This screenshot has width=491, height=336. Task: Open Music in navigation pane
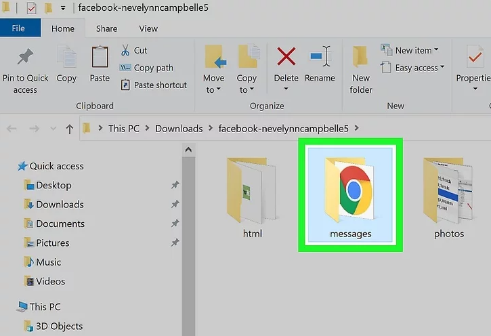pyautogui.click(x=43, y=261)
